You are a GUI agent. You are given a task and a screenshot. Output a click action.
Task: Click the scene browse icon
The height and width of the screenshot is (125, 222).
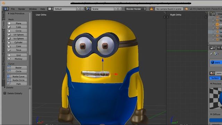tap(88, 9)
